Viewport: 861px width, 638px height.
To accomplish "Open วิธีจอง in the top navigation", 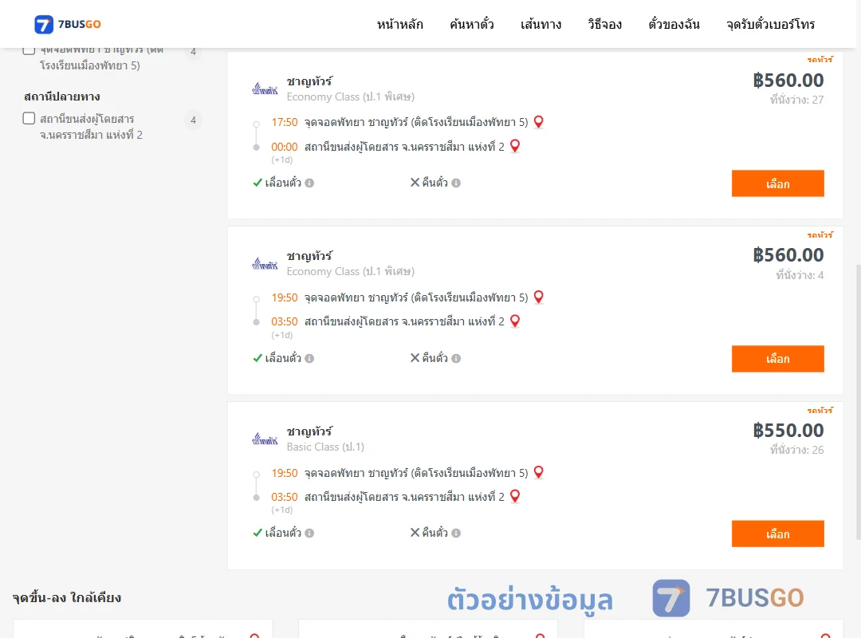I will [604, 24].
